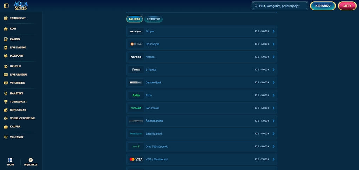Screen dimensions: 359x170
Task: Expand Oma Säästöpankki row chevron arrow
Action: pos(273,147)
